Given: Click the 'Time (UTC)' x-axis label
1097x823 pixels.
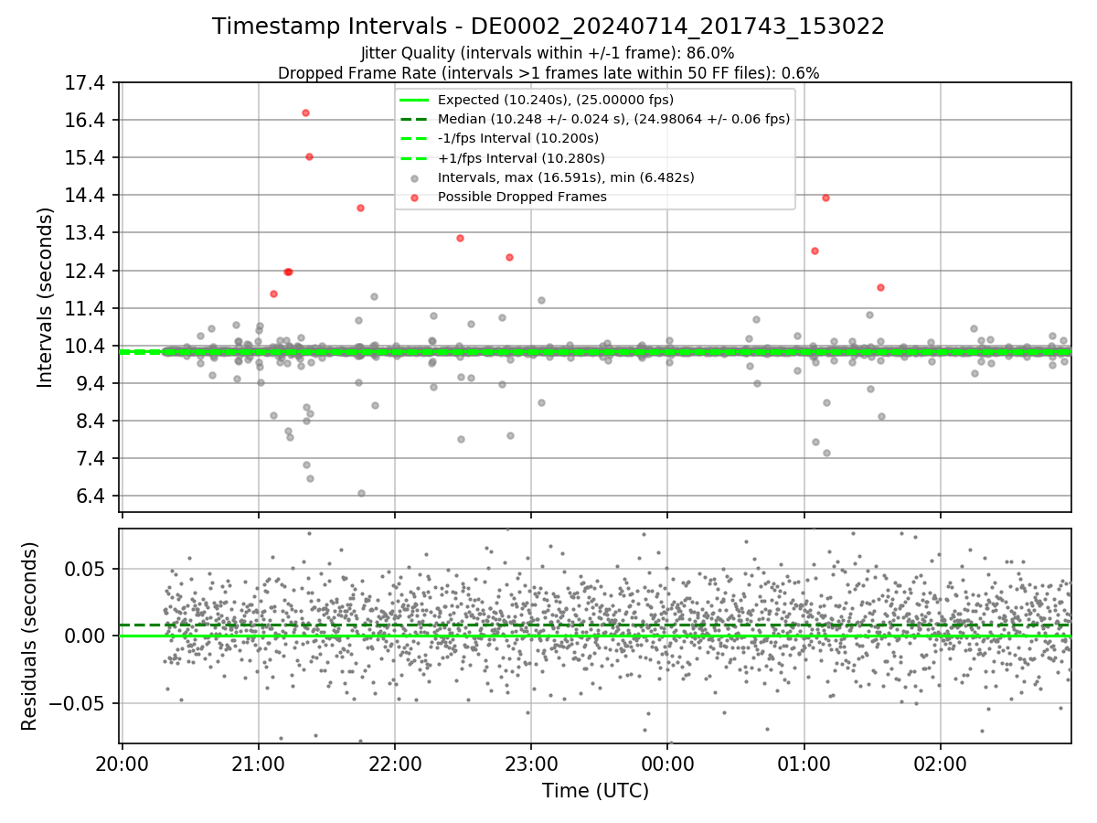Looking at the screenshot, I should (595, 790).
